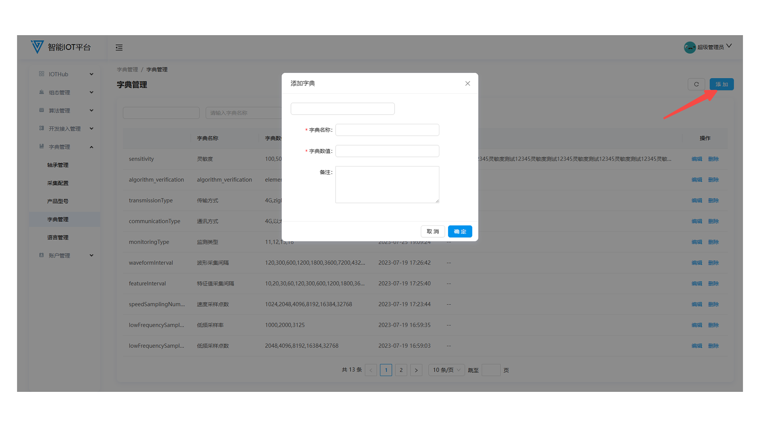Screen dimensions: 760x427
Task: Click the super admin avatar icon
Action: point(690,47)
